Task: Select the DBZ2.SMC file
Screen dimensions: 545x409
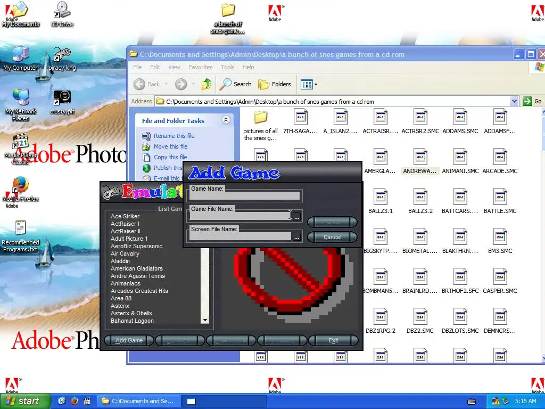Action: tap(420, 321)
